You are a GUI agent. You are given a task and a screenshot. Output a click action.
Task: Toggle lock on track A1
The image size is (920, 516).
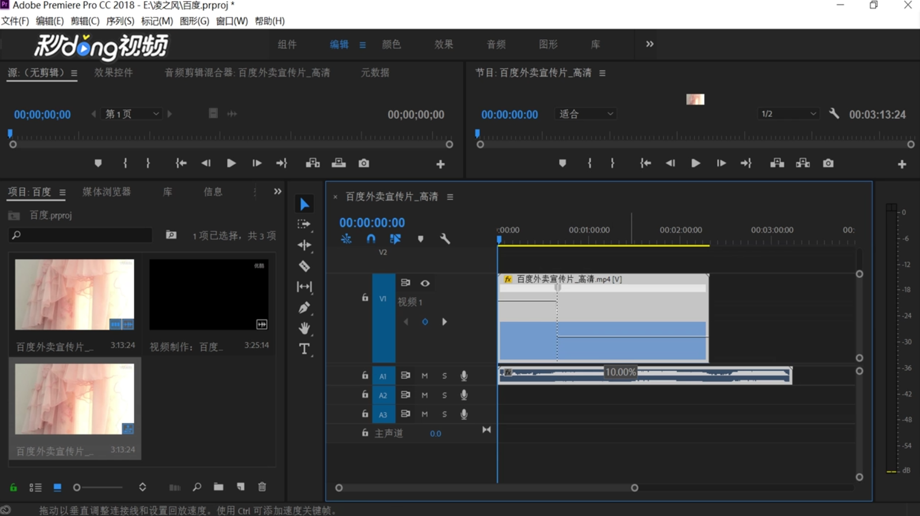pos(365,376)
